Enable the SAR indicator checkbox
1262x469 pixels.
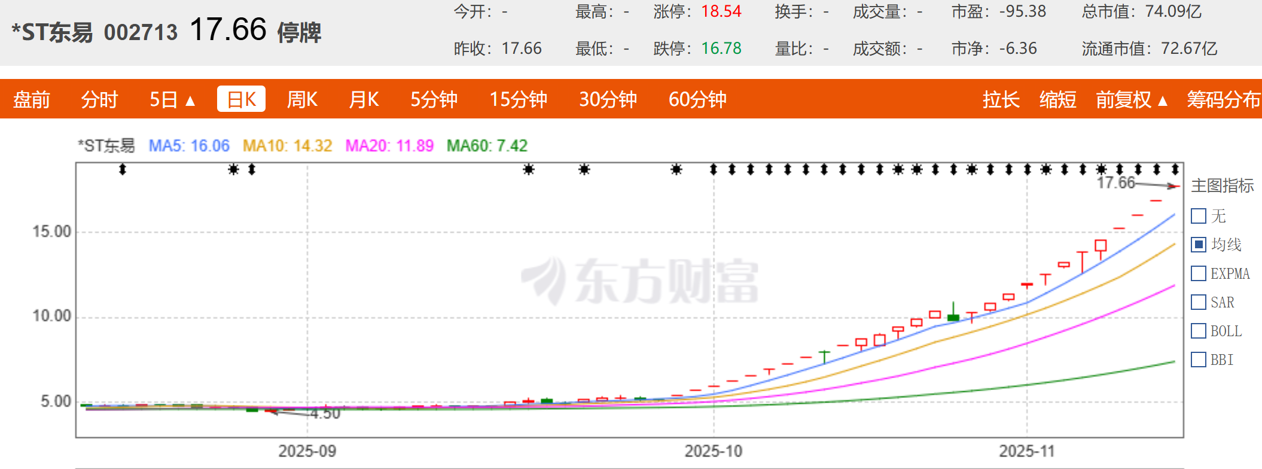pos(1199,302)
